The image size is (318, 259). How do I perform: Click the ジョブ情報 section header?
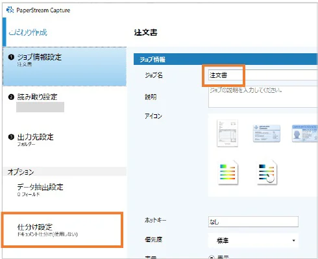226,59
